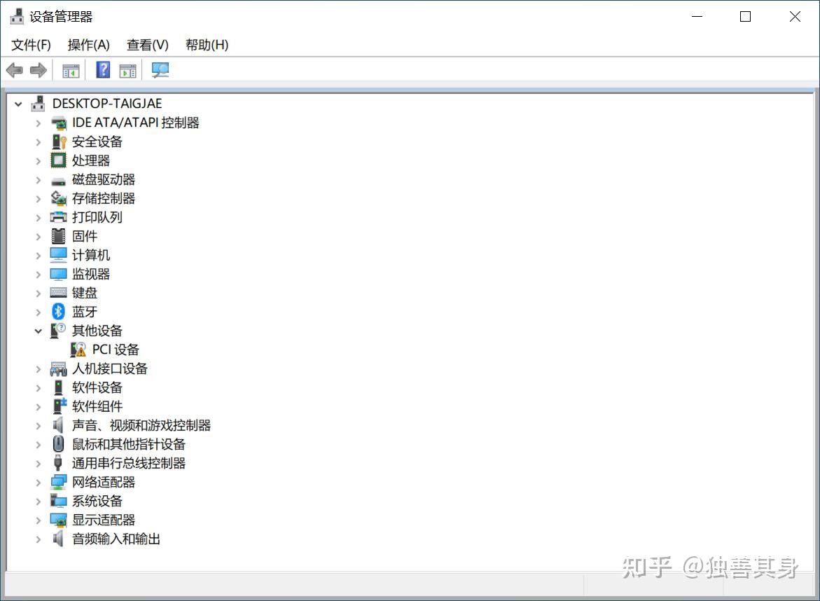Screen dimensions: 820x601
Task: Click the 声音、视频和游戏控制器 speaker icon
Action: (59, 424)
